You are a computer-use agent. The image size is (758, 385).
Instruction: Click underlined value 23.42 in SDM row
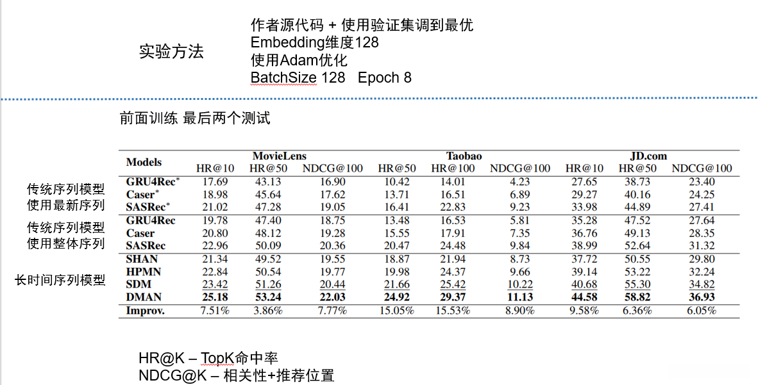pyautogui.click(x=215, y=284)
